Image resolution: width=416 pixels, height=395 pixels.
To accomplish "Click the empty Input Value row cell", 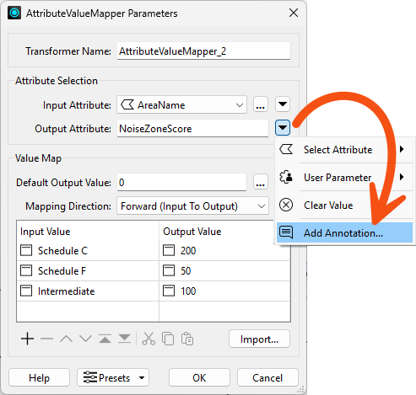I will 88,312.
